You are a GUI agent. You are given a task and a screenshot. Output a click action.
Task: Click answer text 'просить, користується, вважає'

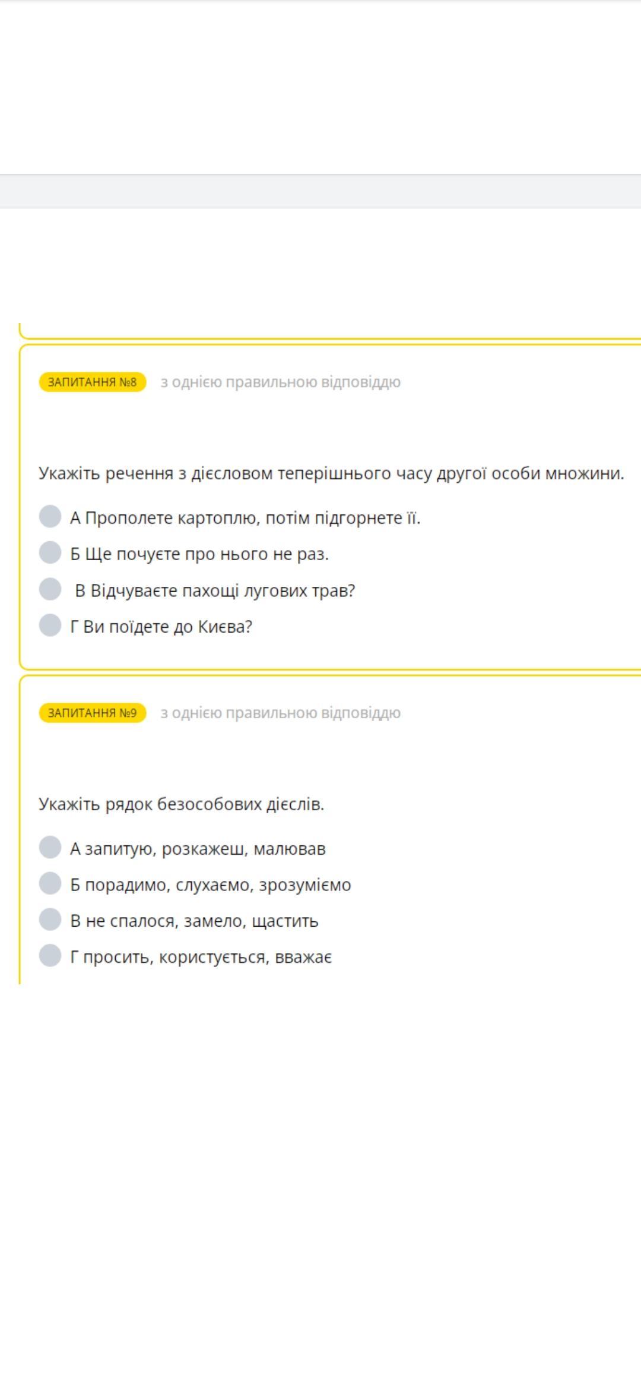point(207,957)
